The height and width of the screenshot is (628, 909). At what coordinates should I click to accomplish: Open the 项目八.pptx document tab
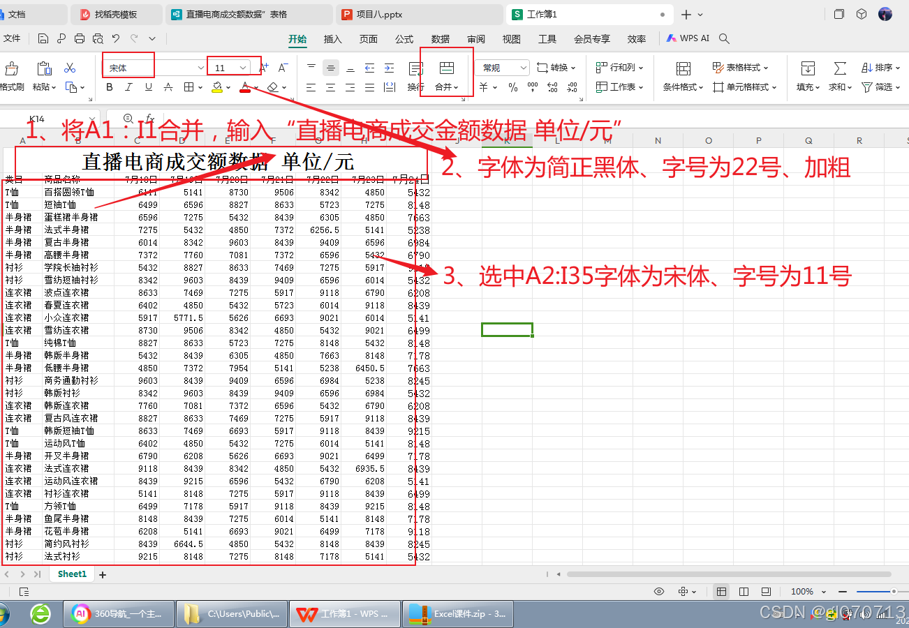[x=419, y=14]
